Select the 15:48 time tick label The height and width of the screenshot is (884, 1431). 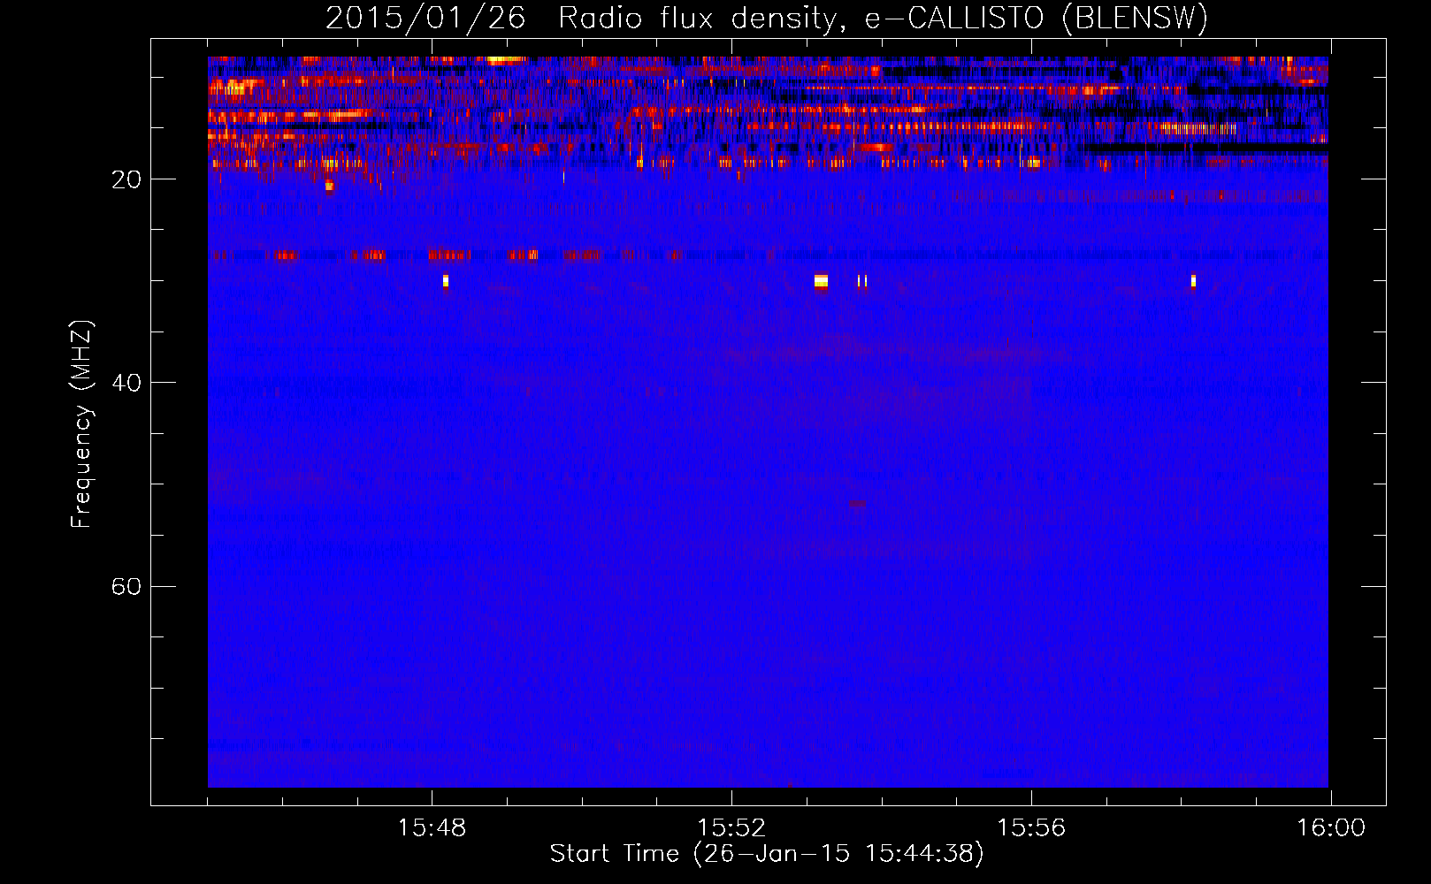click(x=432, y=828)
